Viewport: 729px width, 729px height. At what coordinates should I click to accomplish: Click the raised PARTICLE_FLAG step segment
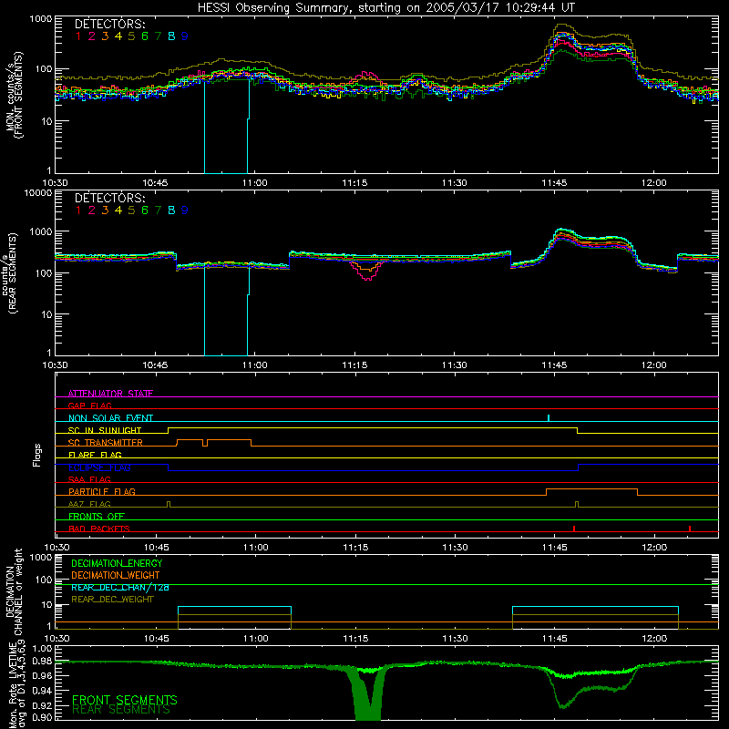tap(591, 489)
